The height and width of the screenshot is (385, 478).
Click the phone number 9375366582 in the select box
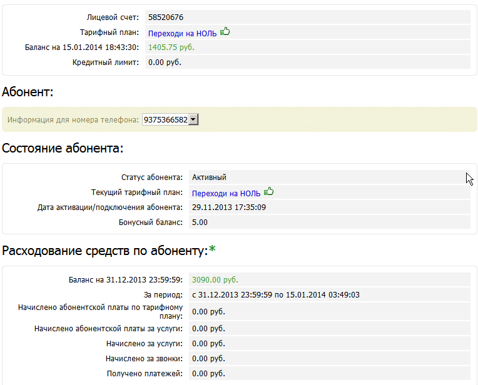coord(165,119)
